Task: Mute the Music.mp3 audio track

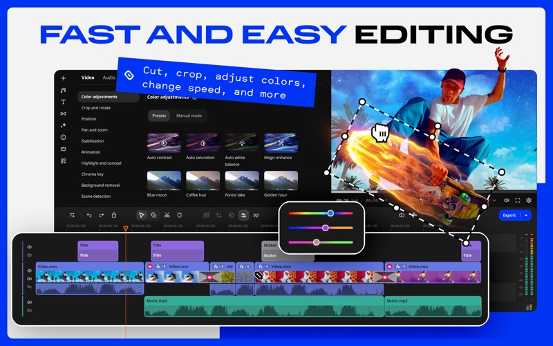Action: coord(30,302)
